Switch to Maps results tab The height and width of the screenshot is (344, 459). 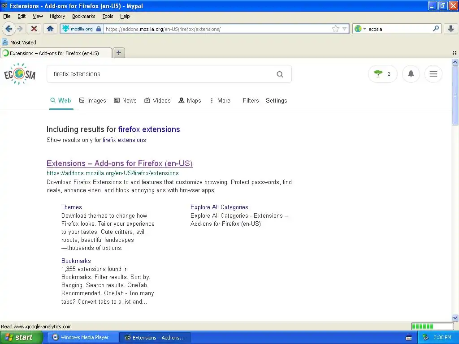tap(190, 101)
